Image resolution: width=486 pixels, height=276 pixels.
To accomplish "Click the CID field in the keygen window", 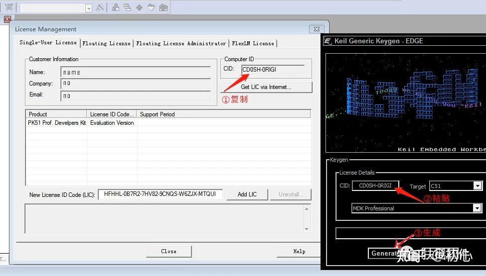I will (375, 186).
